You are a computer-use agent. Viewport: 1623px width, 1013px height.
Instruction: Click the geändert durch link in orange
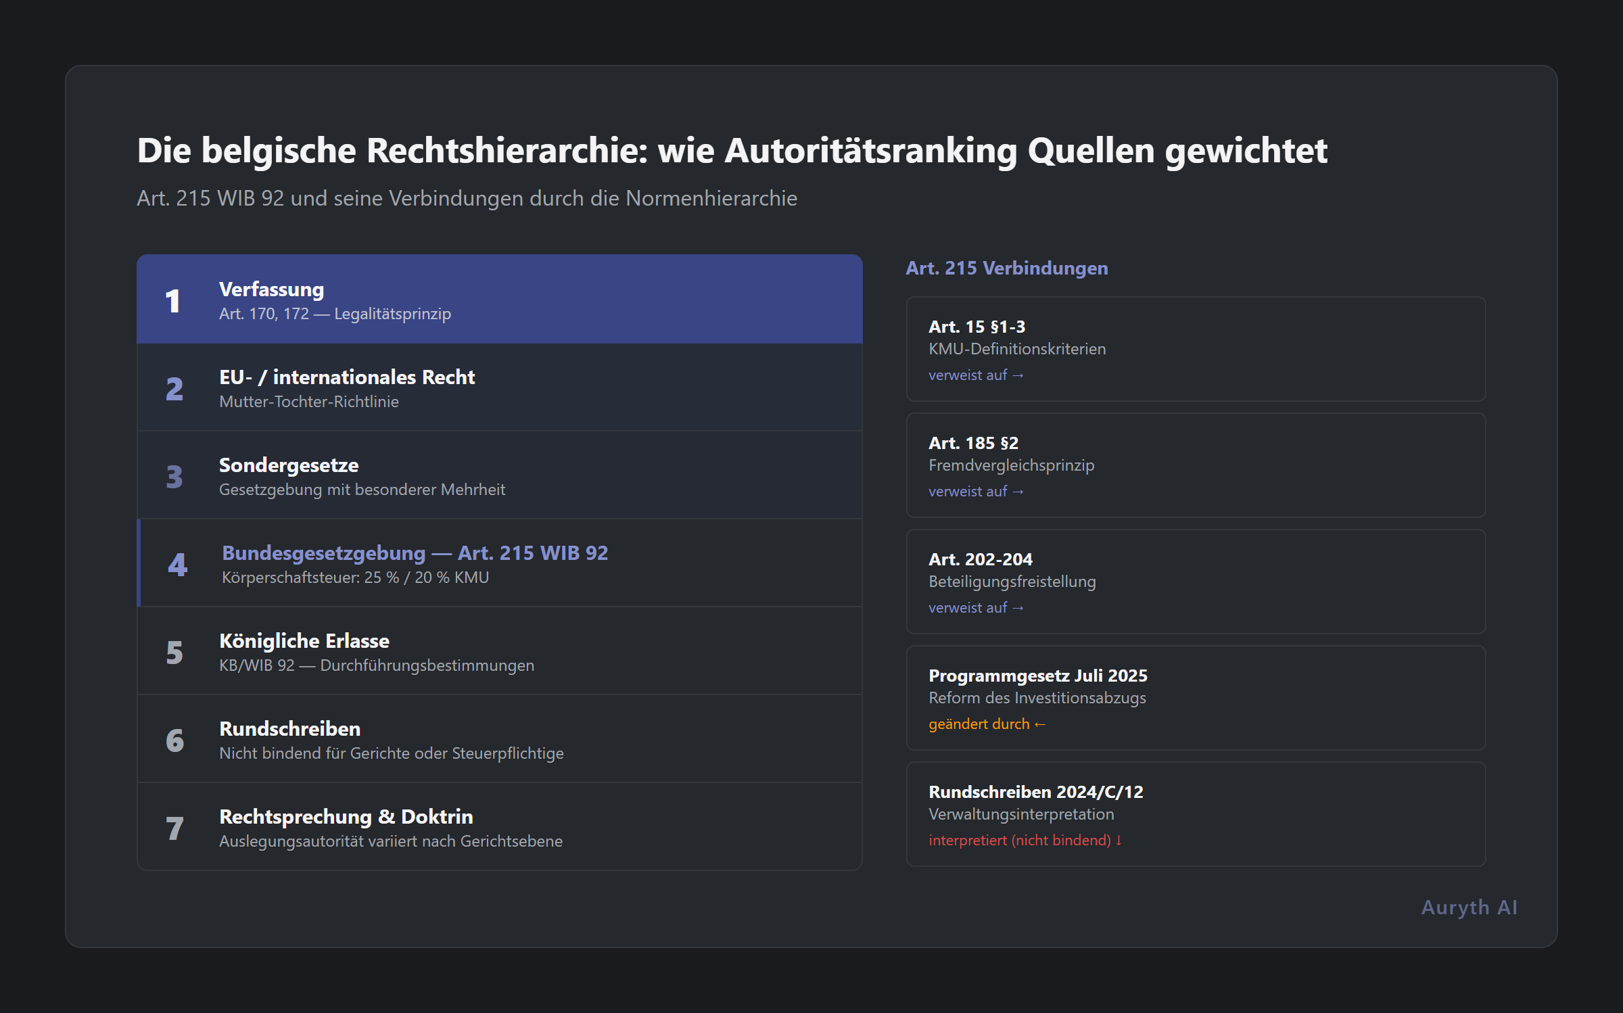(987, 724)
